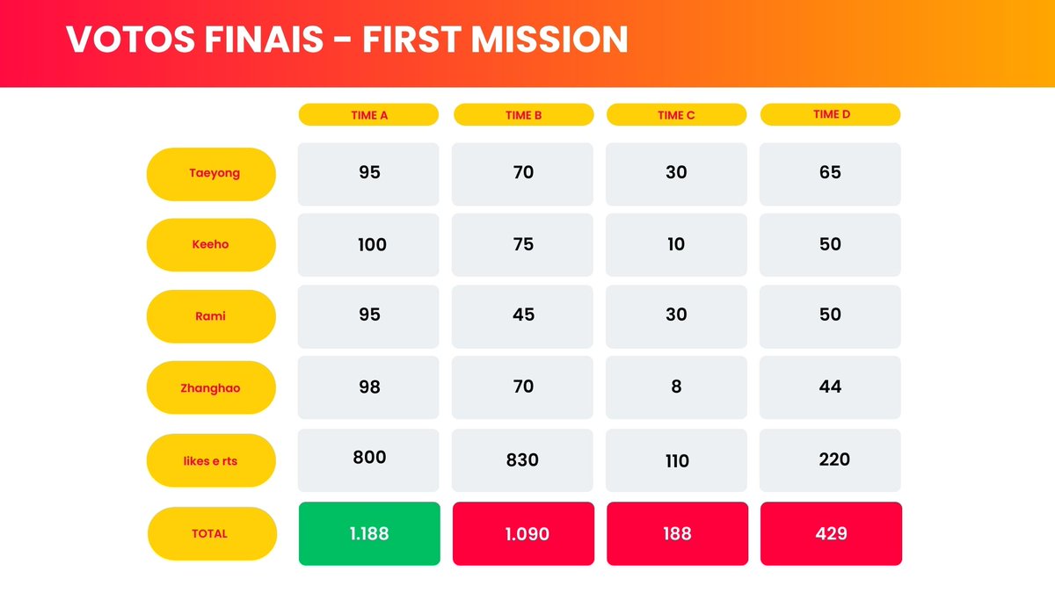Click Zhanghao's 8 votes cell in TIME C
1055x593 pixels.
coord(676,387)
